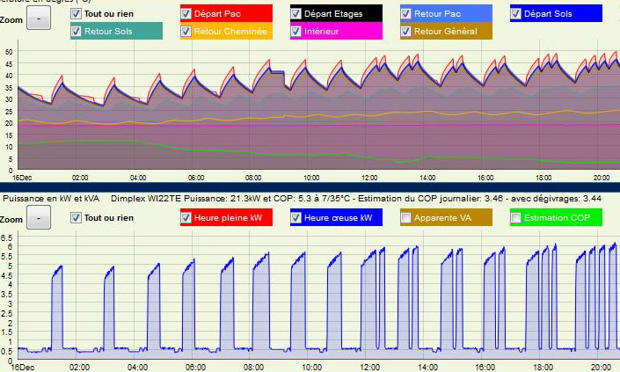Hide the Retour Cheminée curve
The width and height of the screenshot is (620, 372).
tap(186, 32)
